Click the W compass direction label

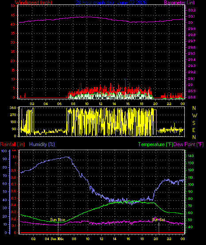(195, 116)
